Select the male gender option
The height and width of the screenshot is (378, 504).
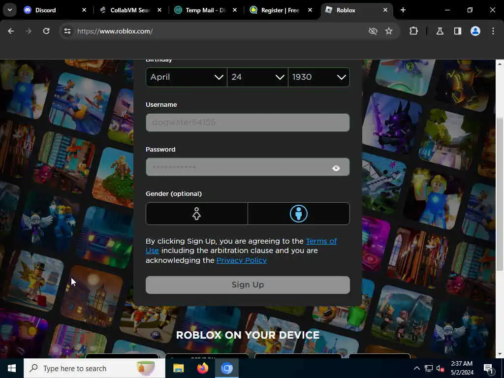click(299, 214)
